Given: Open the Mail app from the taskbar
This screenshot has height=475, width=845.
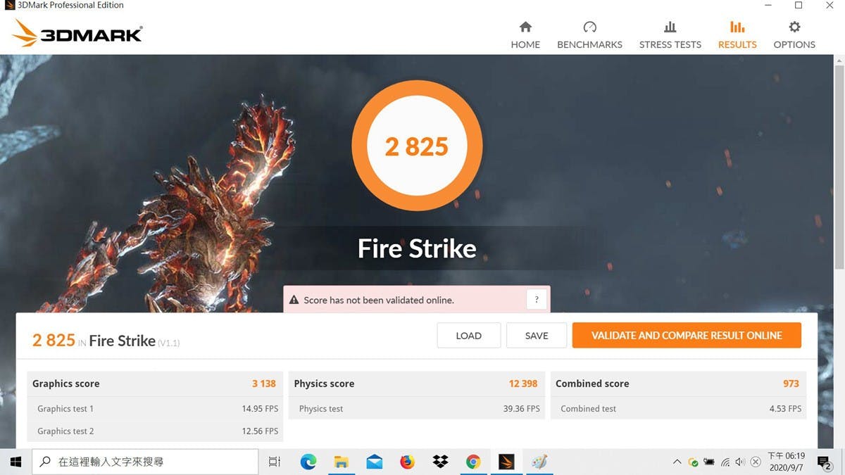Looking at the screenshot, I should (x=375, y=462).
